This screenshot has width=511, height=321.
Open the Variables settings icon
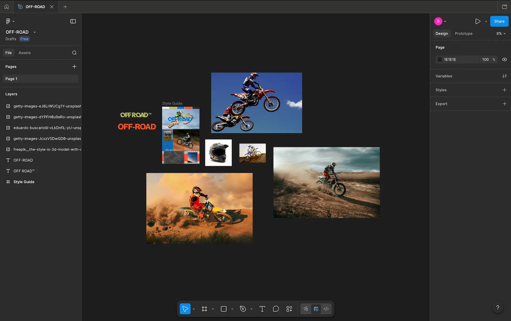click(x=504, y=76)
